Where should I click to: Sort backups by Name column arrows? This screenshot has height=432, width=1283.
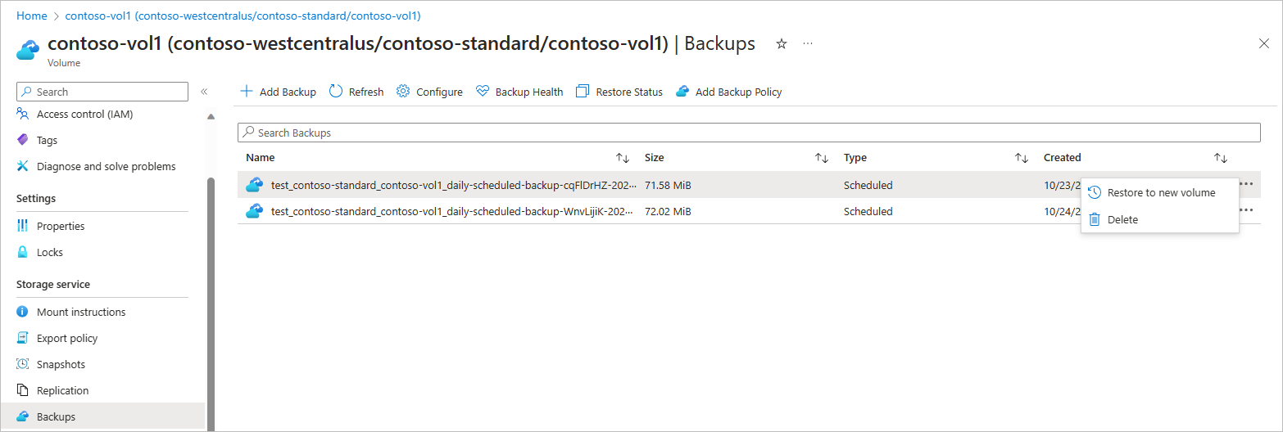[x=623, y=158]
